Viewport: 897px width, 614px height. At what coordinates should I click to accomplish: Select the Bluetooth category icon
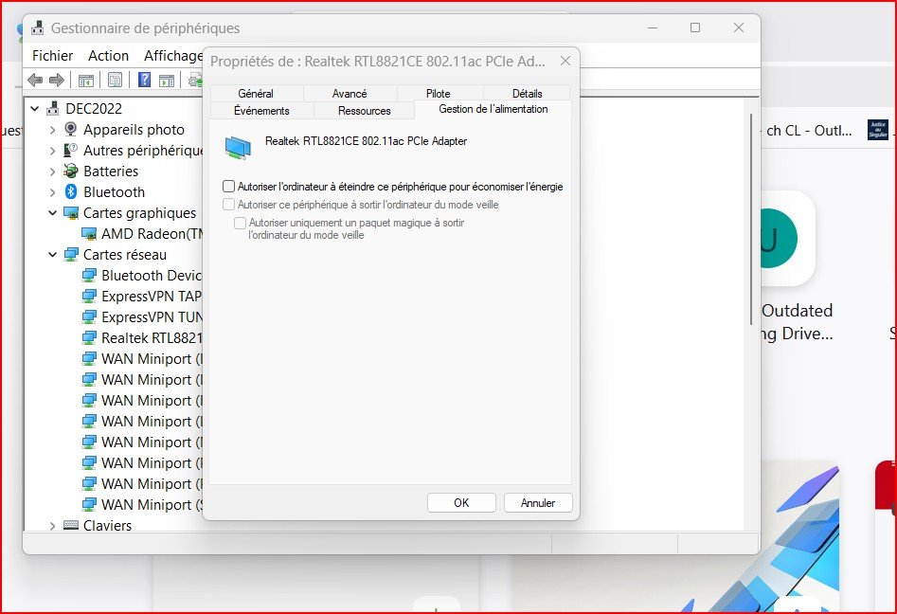pos(70,192)
